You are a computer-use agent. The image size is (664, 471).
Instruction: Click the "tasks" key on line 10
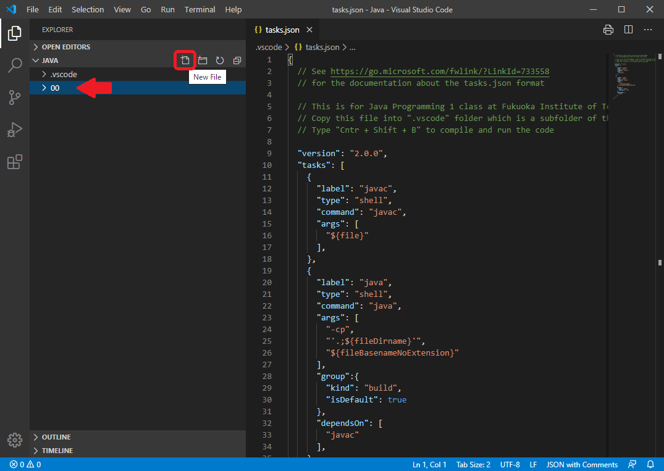pos(314,165)
